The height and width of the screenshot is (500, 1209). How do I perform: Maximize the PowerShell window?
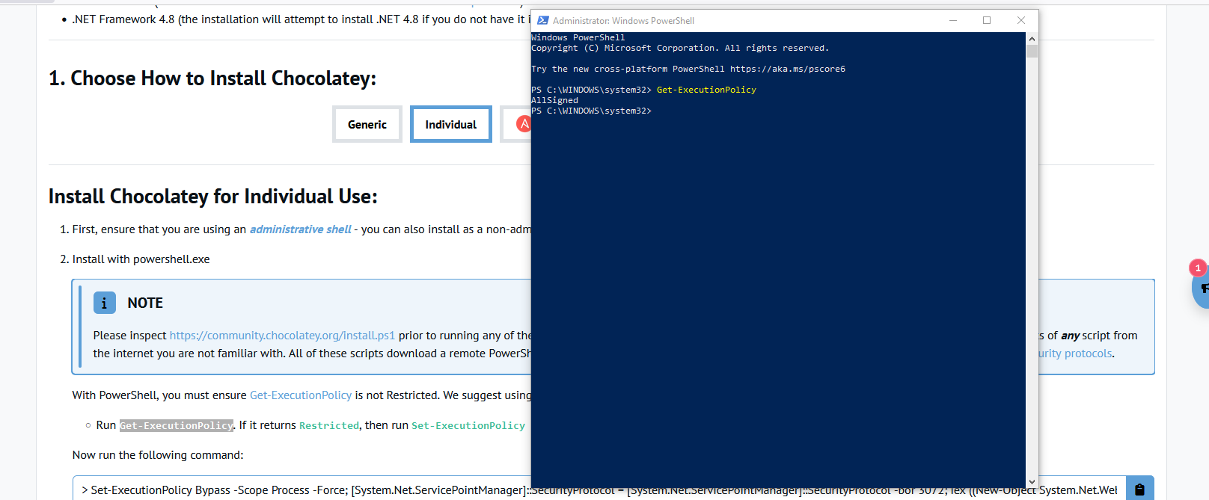click(987, 21)
